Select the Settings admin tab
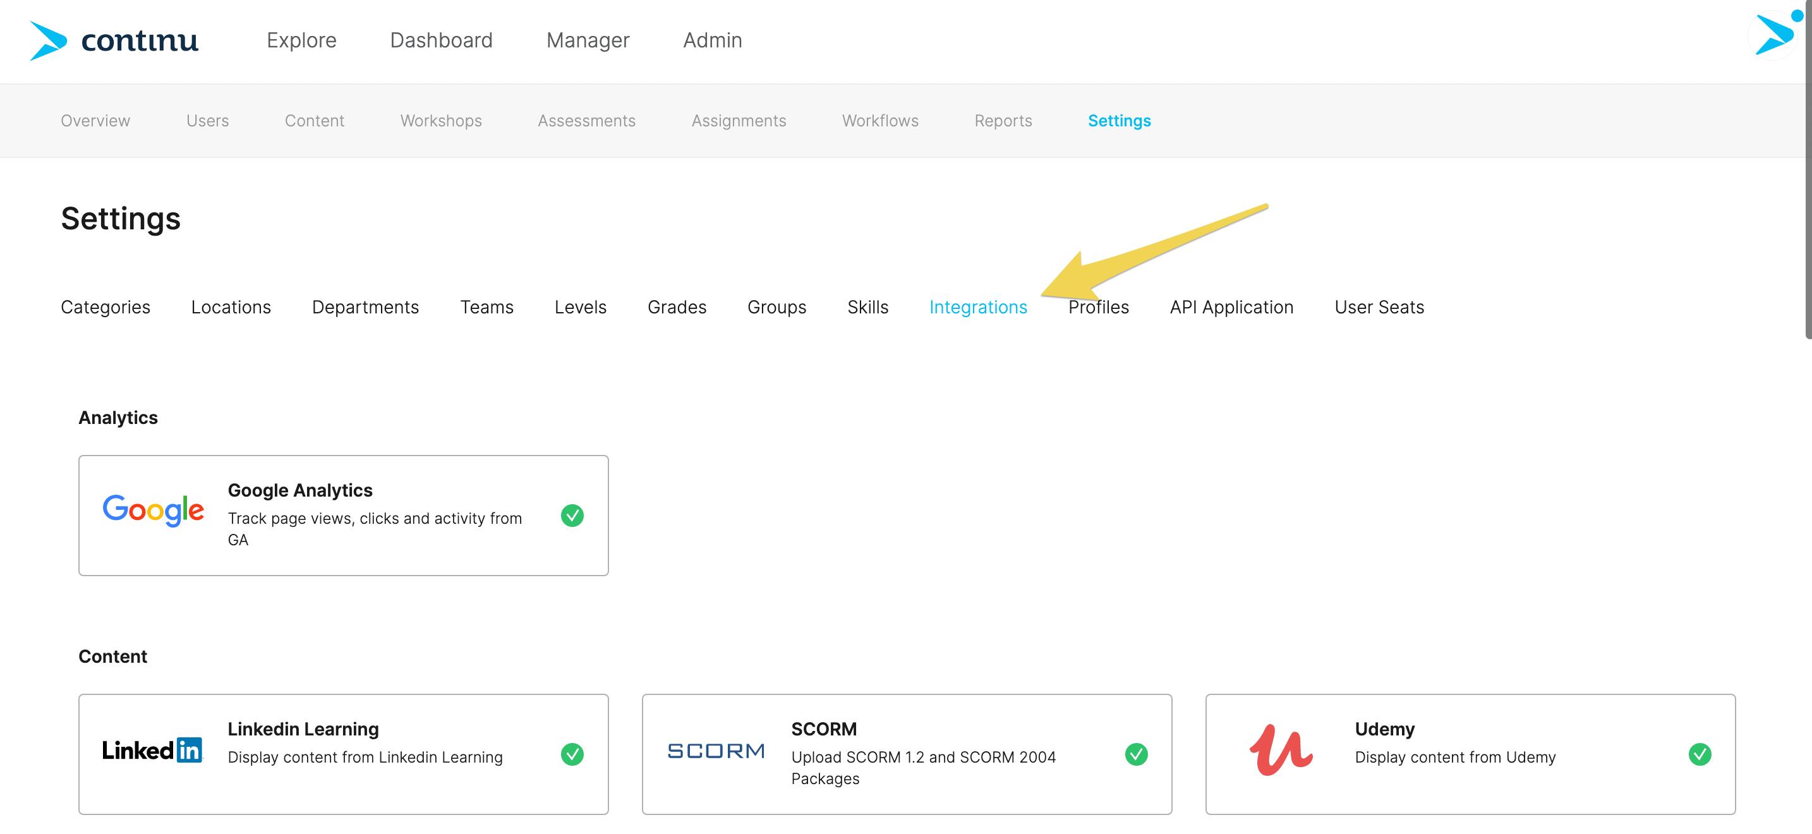 pyautogui.click(x=1119, y=121)
